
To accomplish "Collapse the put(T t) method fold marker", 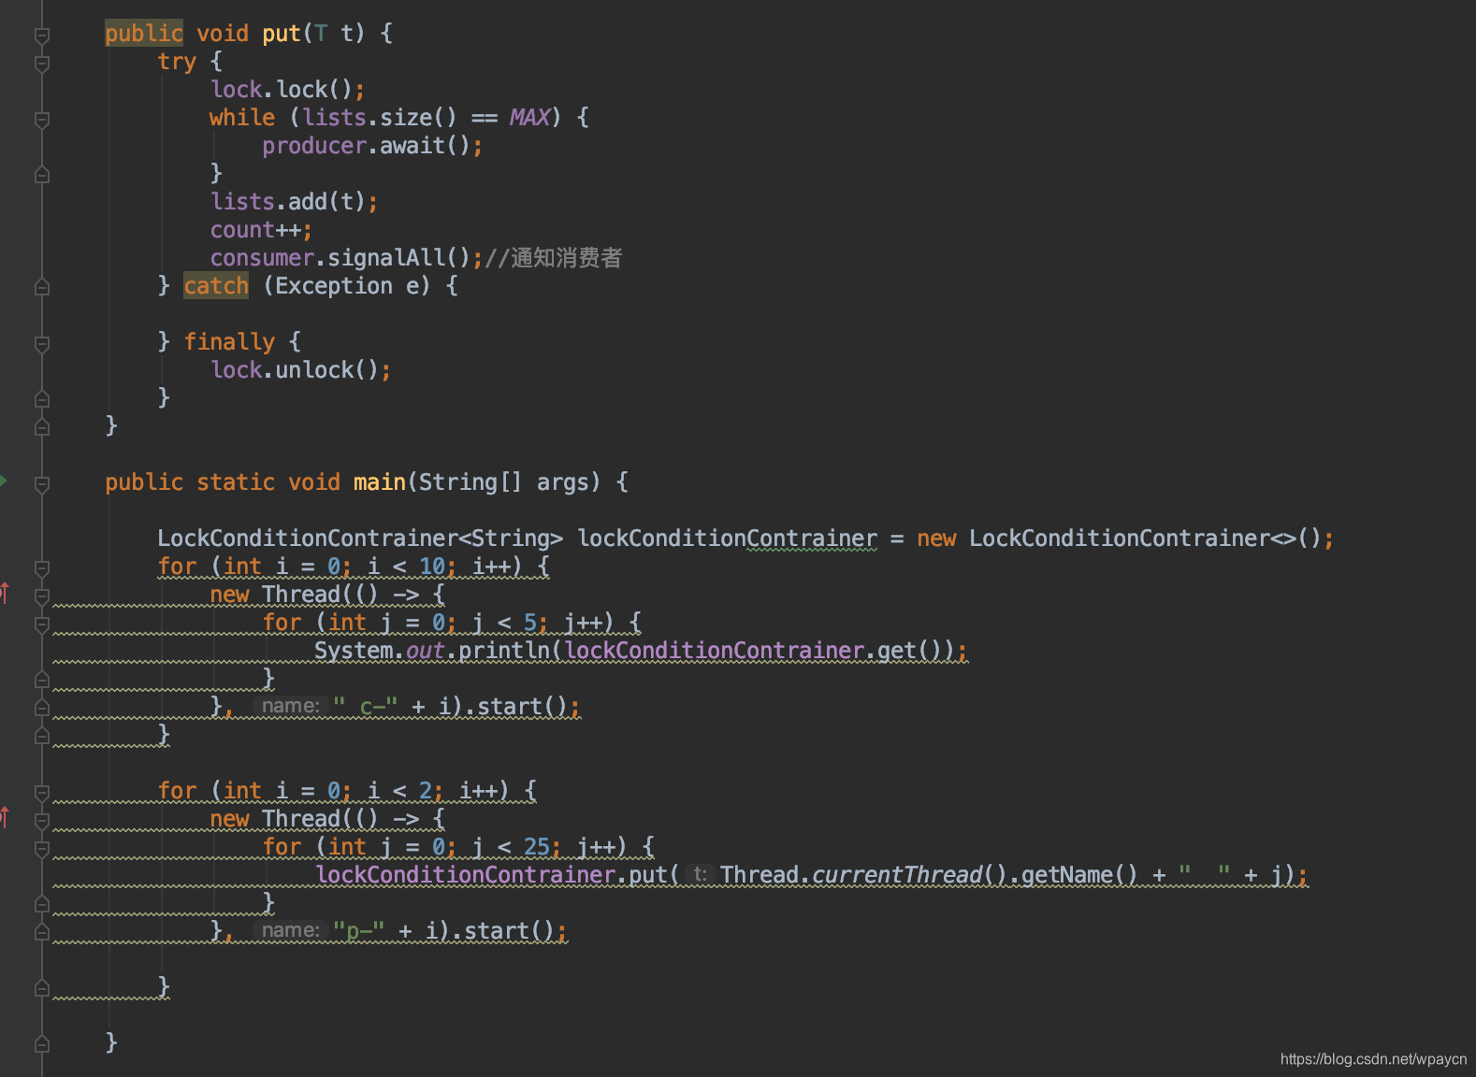I will (41, 36).
